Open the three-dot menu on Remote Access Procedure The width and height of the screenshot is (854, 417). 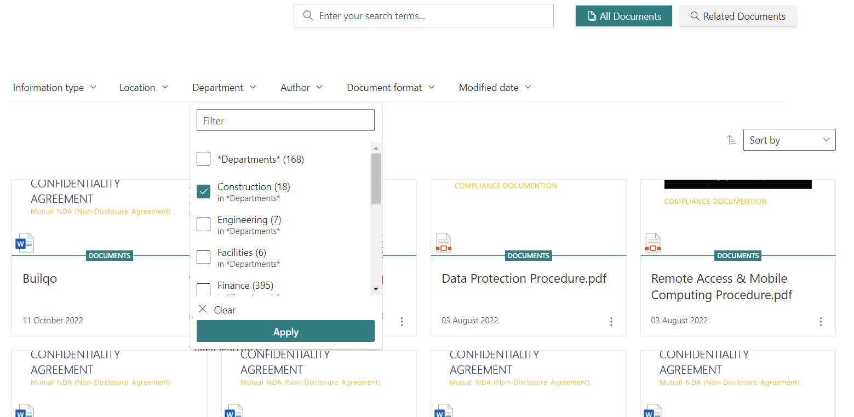point(821,322)
